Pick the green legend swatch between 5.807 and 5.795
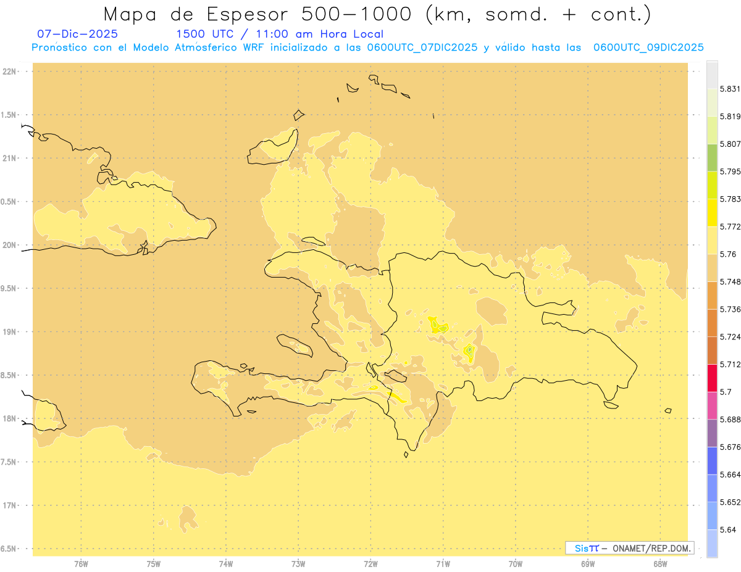 [712, 157]
